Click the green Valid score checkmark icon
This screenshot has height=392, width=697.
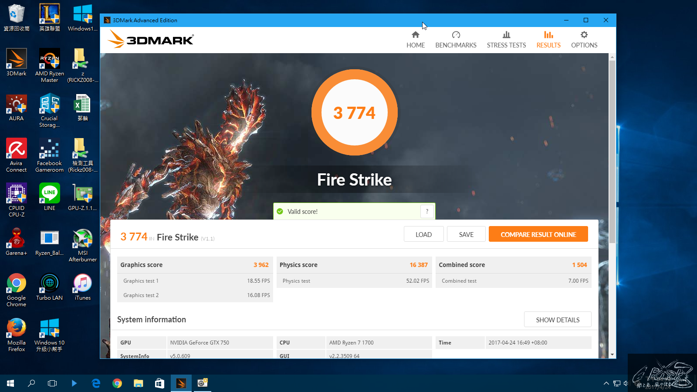click(x=280, y=211)
